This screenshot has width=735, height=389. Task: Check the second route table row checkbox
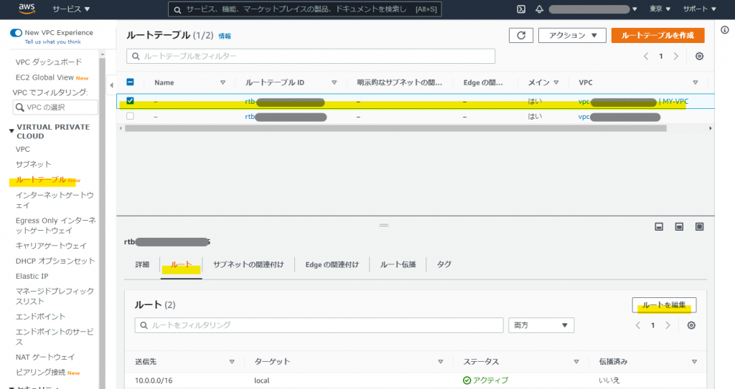click(130, 116)
